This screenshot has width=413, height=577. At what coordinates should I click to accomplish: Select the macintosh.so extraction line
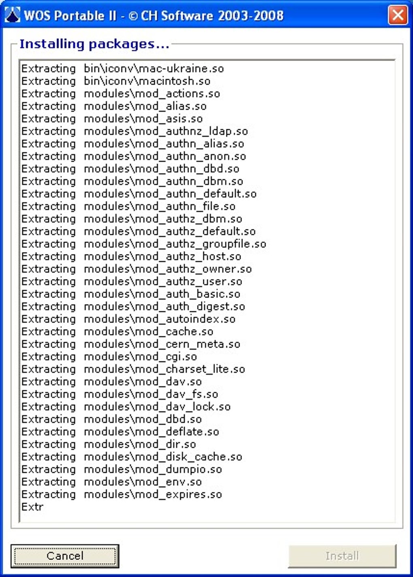point(116,81)
